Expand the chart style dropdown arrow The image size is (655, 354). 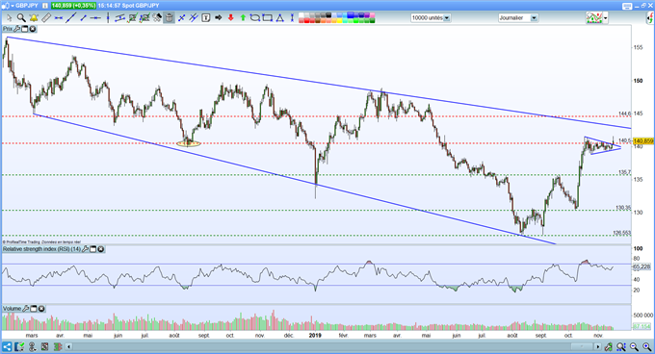coord(605,18)
